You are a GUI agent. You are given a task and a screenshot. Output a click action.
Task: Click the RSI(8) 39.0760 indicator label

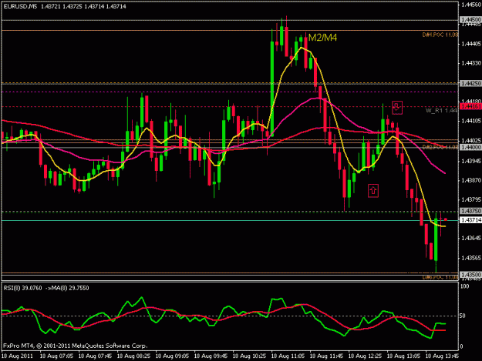click(x=22, y=288)
